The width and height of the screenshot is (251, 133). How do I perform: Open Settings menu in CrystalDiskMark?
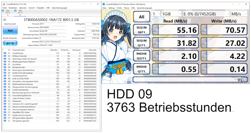(x=111, y=8)
